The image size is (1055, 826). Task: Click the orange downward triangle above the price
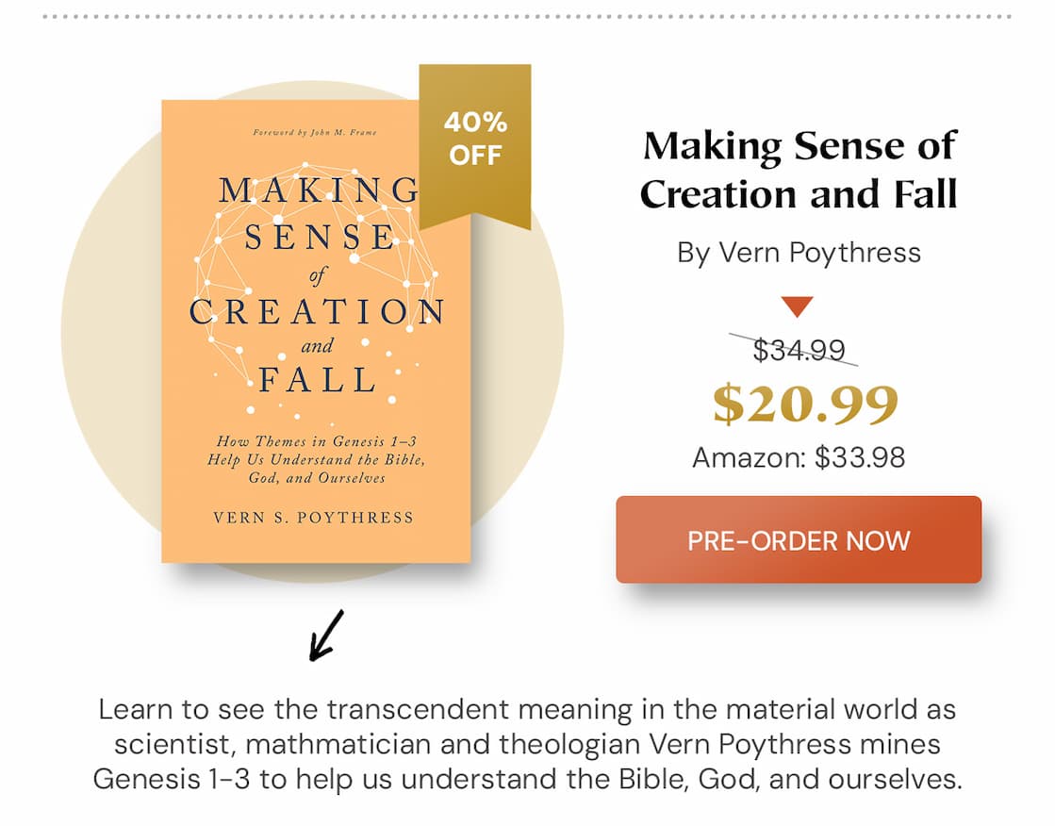coord(798,306)
